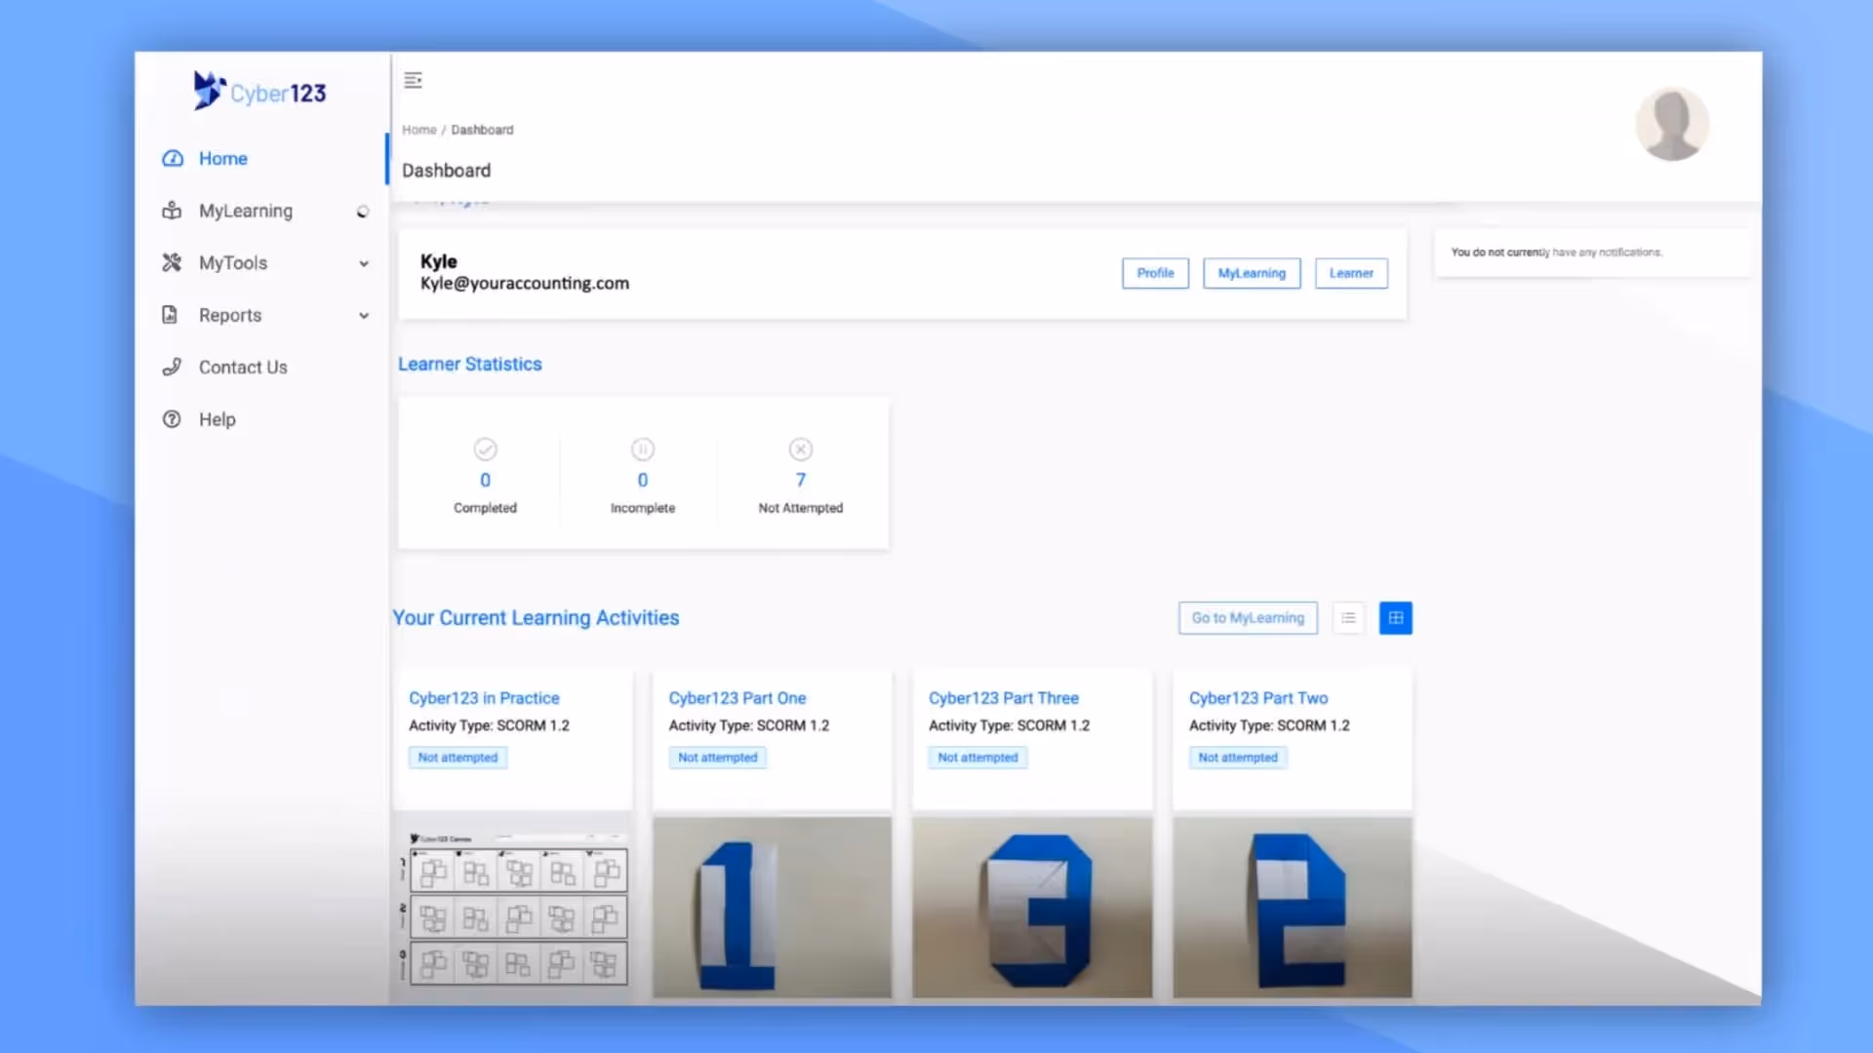Click the Incomplete pause statistic icon
Viewport: 1873px width, 1053px height.
click(x=642, y=449)
